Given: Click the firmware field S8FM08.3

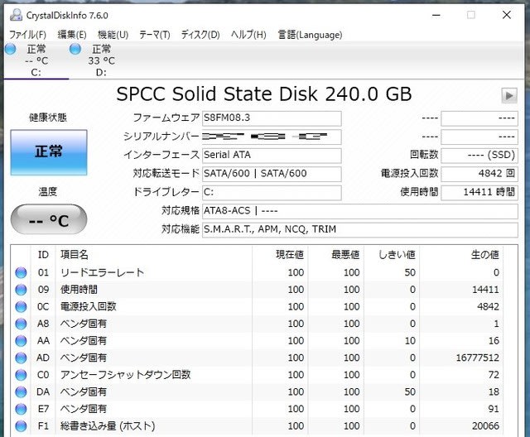Looking at the screenshot, I should tap(272, 118).
